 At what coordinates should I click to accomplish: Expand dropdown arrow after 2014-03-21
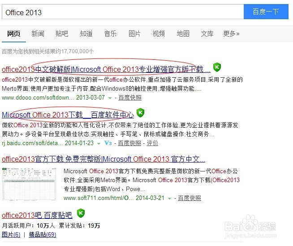coord(169,199)
